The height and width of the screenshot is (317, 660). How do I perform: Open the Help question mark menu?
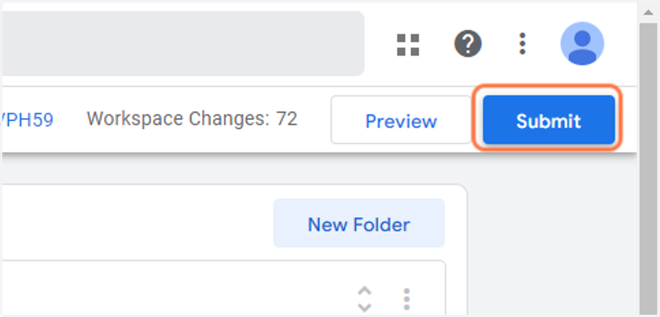coord(468,43)
